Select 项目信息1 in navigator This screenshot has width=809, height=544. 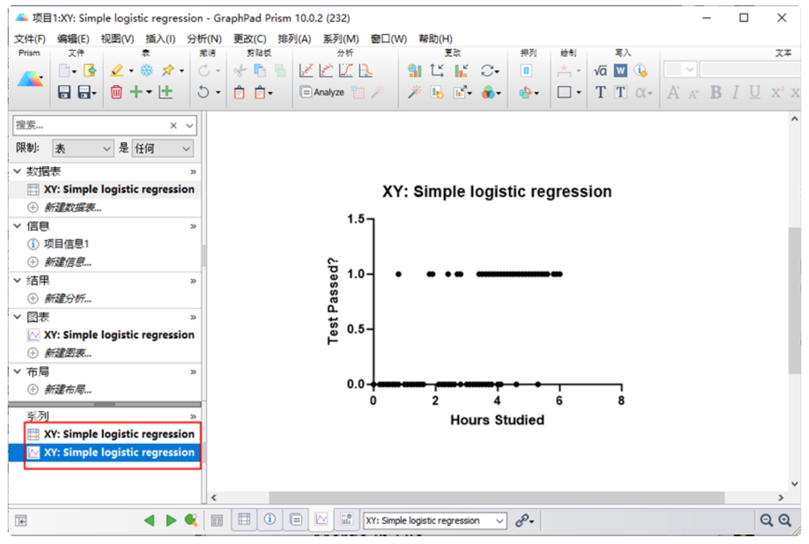tap(66, 244)
